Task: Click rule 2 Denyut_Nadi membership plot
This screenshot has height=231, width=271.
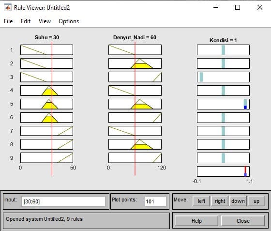Action: 135,63
